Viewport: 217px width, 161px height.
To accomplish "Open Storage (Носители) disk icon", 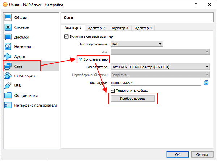I will click(x=9, y=47).
